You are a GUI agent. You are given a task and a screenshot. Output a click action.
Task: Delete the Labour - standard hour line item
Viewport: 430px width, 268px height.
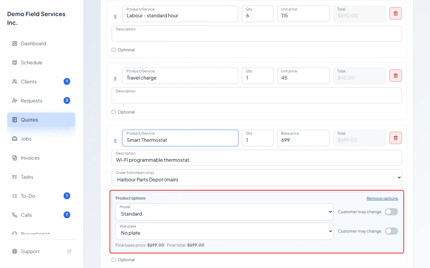pos(395,14)
